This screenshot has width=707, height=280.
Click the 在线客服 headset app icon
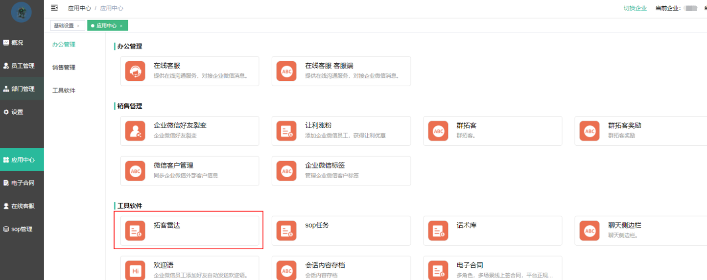[135, 71]
